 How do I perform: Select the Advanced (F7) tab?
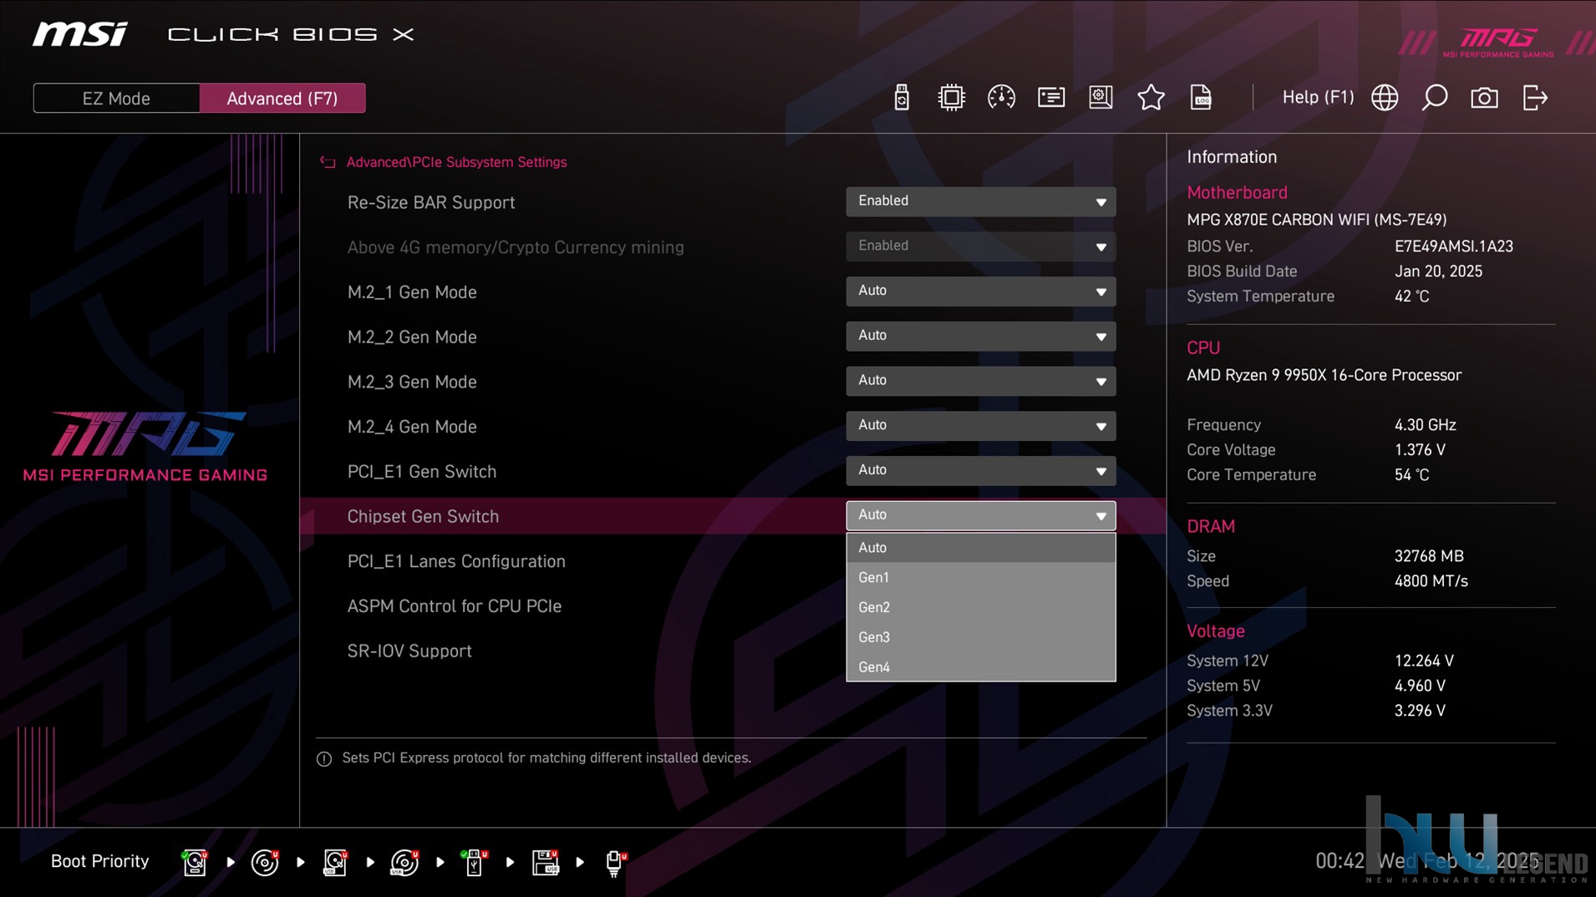coord(282,98)
